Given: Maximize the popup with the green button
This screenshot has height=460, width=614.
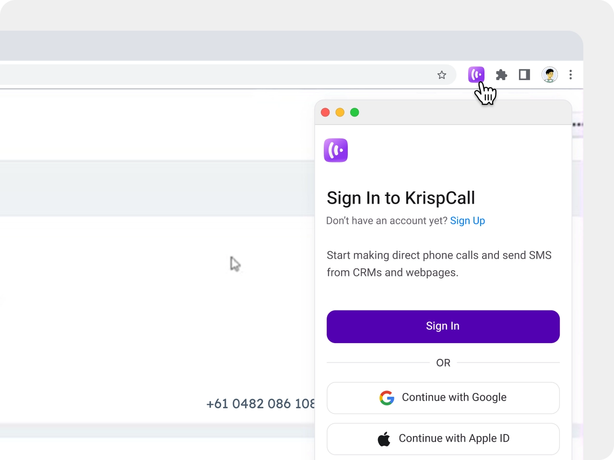Looking at the screenshot, I should click(x=354, y=112).
